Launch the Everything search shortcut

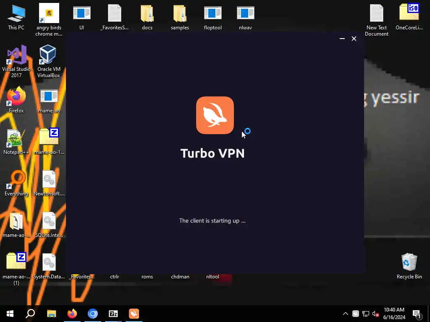pyautogui.click(x=16, y=183)
